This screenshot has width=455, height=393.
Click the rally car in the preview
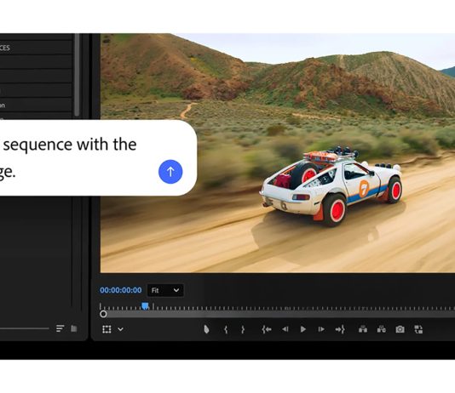331,186
